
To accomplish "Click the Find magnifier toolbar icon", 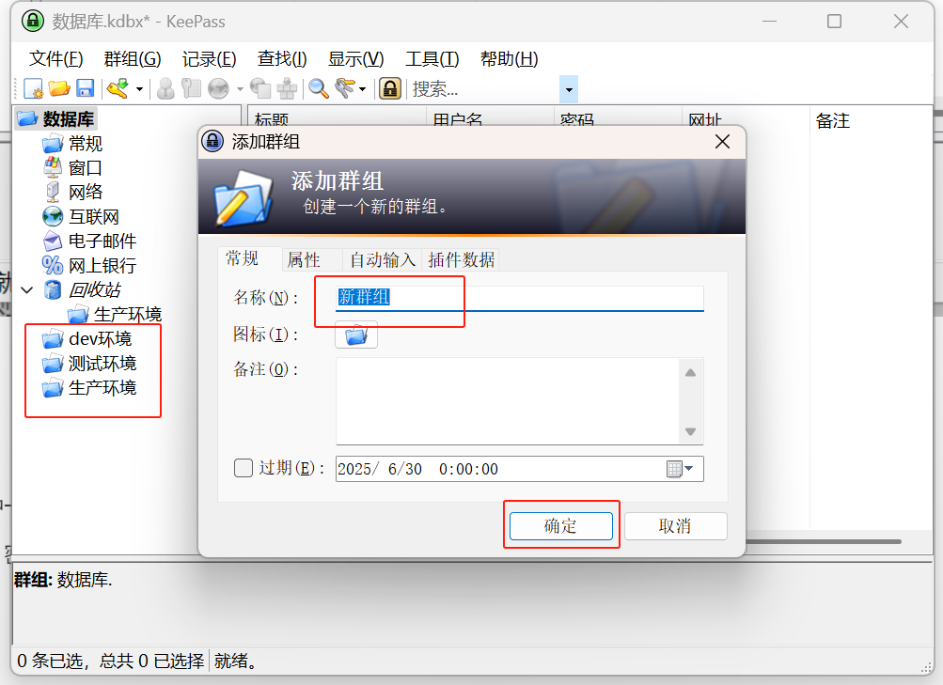I will pos(318,89).
